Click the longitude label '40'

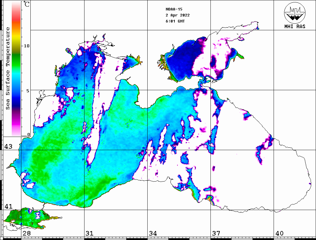(279, 233)
